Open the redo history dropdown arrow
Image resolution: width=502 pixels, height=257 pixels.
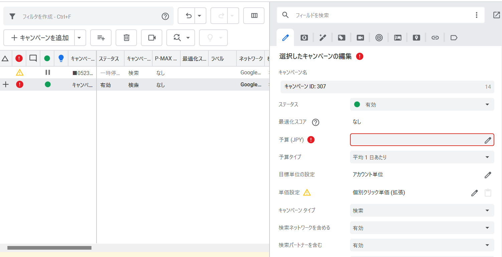(232, 16)
